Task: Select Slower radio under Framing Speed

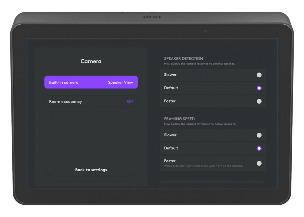Action: coord(259,135)
